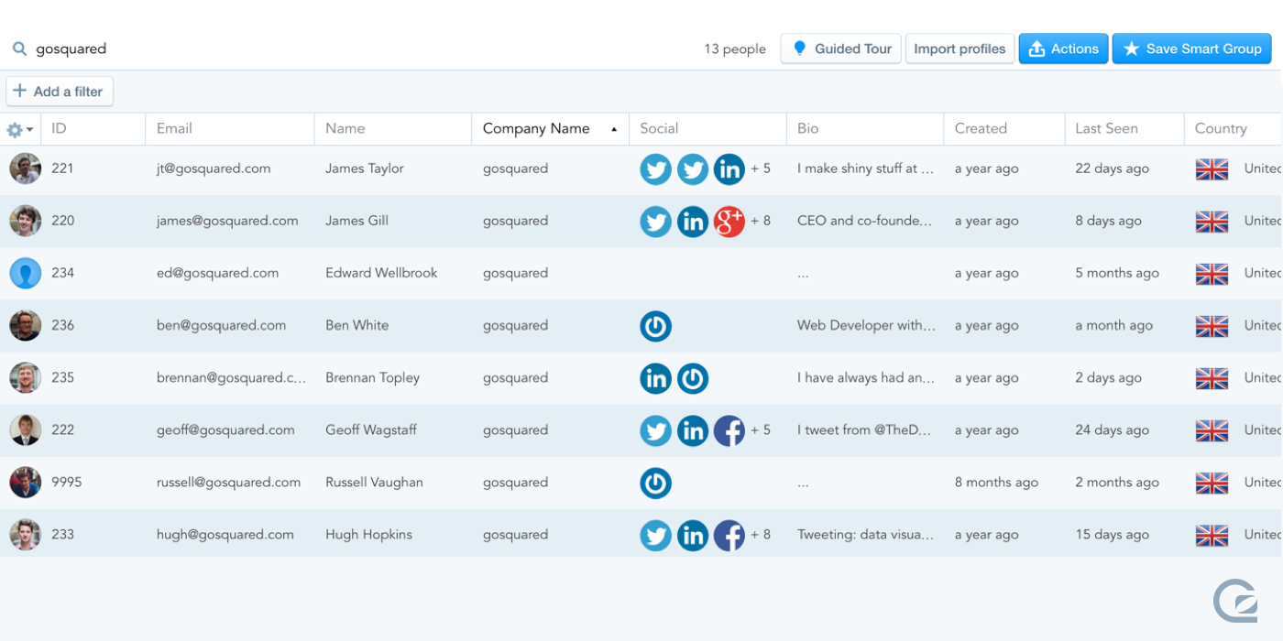This screenshot has height=641, width=1283.
Task: Open Facebook profile for Hugh Hopkins
Action: point(729,536)
